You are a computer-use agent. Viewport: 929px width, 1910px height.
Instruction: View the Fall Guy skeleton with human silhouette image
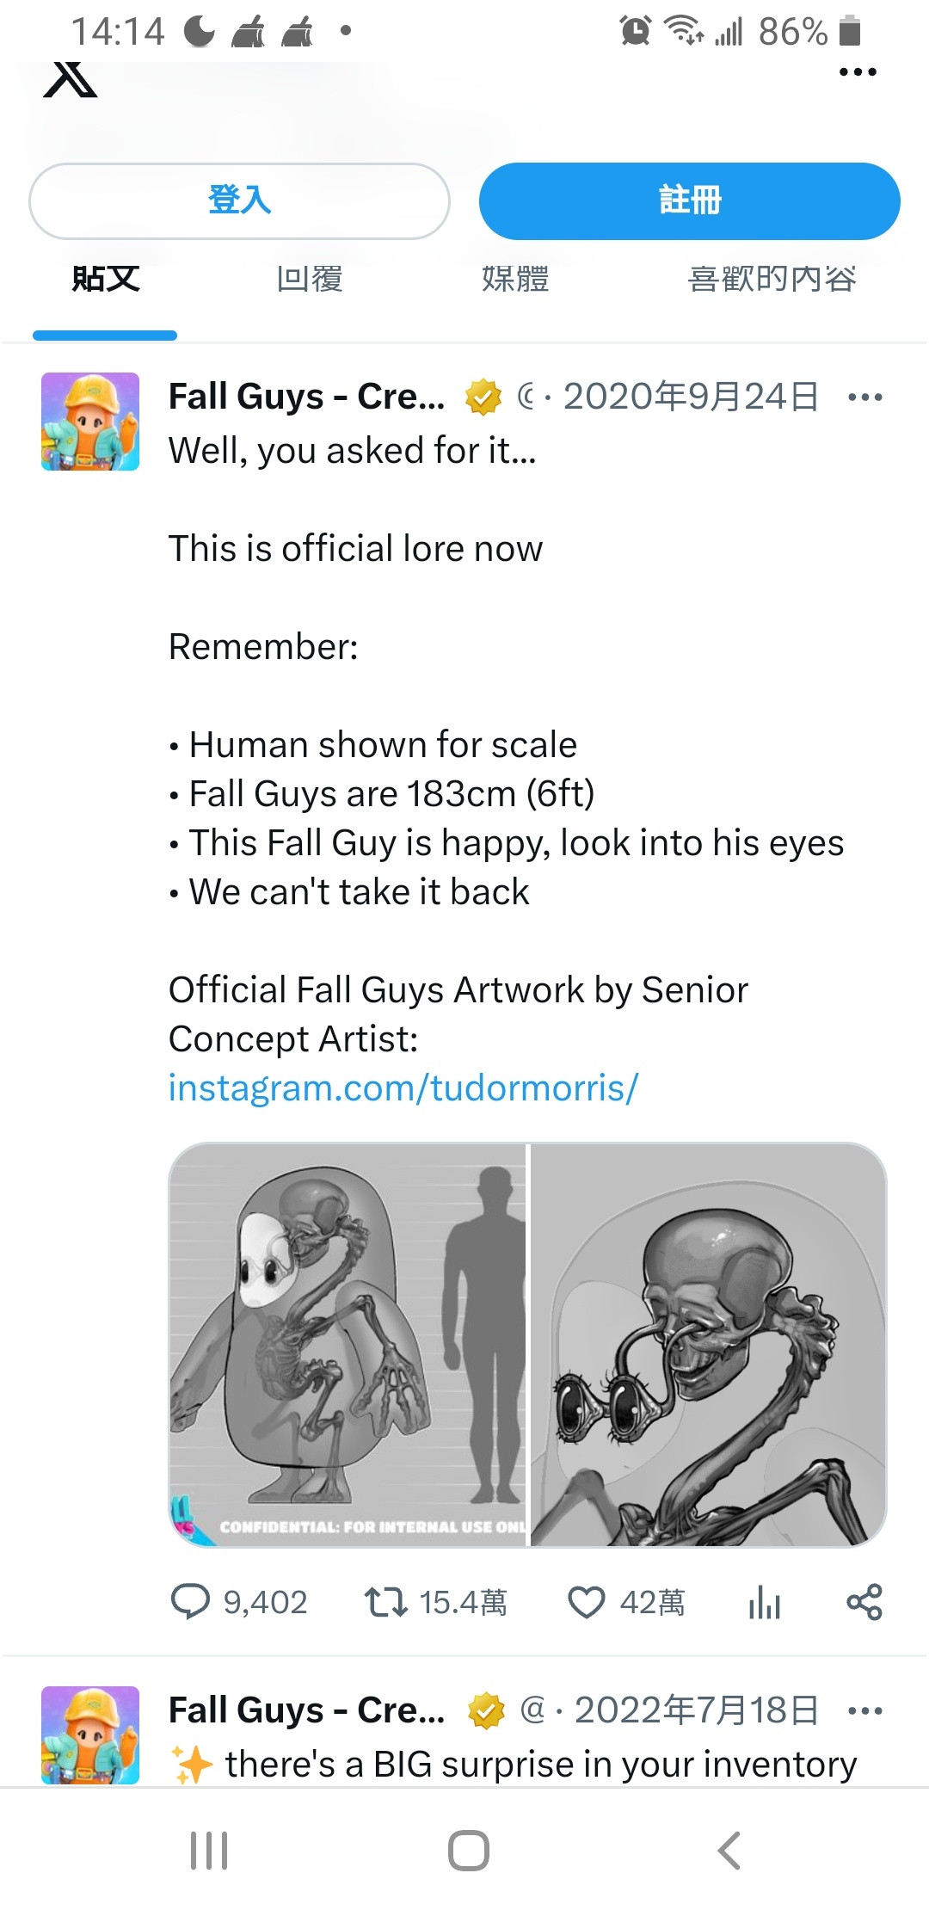coord(348,1344)
